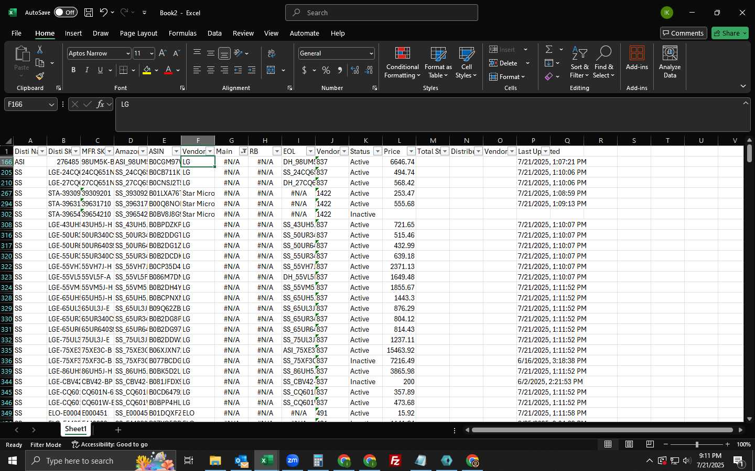Image resolution: width=755 pixels, height=471 pixels.
Task: Click the zoom slider handle
Action: pos(697,444)
